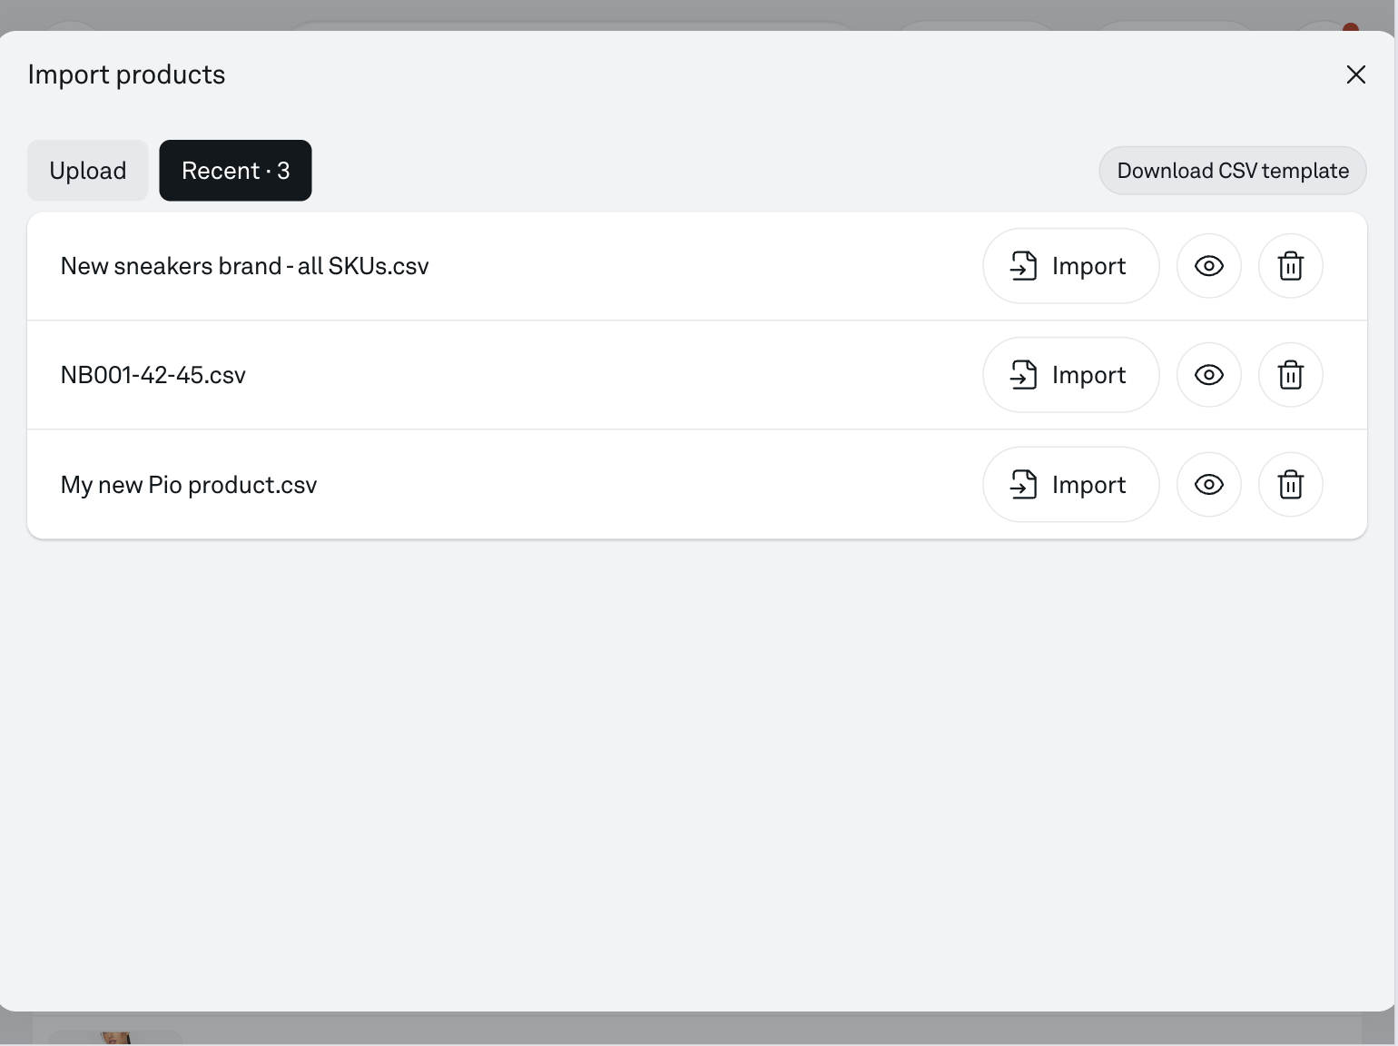Preview the New sneakers brand CSV file

point(1208,266)
